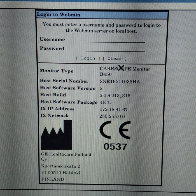The image size is (196, 196).
Task: Click the 'Host Software Version' label
Action: tap(68, 88)
